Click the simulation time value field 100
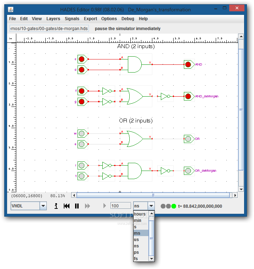254x269 pixels. point(121,206)
